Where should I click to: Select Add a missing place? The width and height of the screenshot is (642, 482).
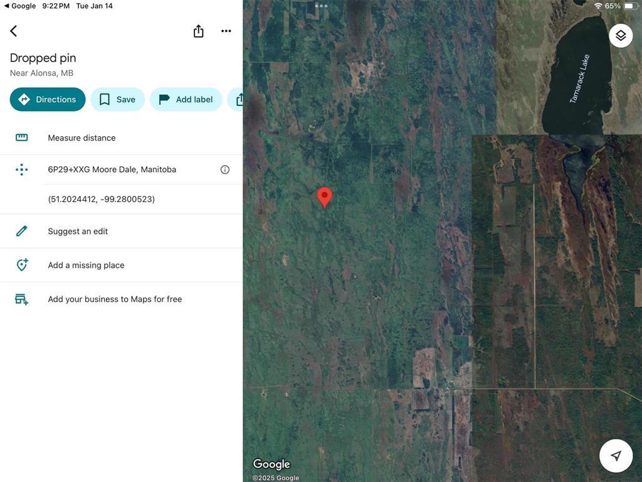coord(86,265)
